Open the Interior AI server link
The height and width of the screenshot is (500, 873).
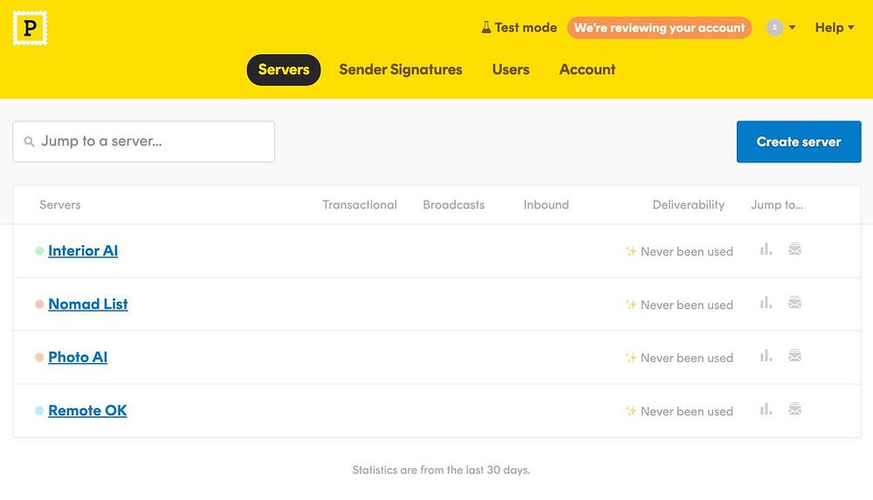(x=83, y=251)
